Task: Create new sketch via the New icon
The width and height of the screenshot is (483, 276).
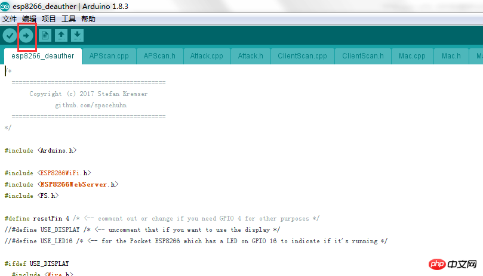Action: pos(45,36)
